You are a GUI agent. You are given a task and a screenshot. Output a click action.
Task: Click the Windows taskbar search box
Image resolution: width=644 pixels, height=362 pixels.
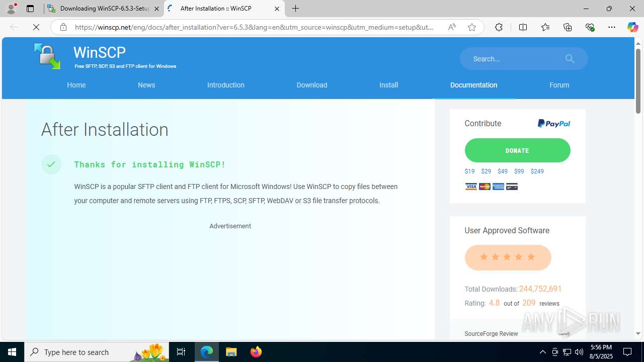pyautogui.click(x=96, y=352)
